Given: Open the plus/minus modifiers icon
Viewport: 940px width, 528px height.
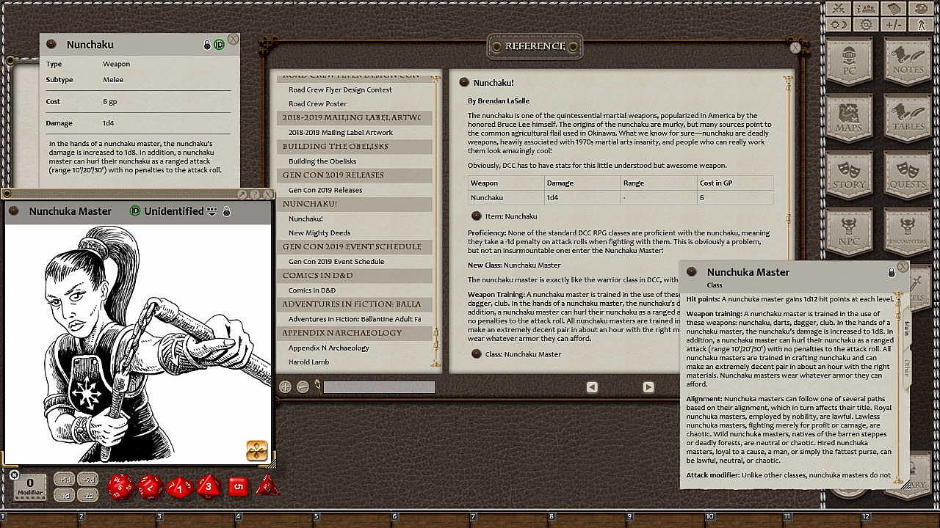Looking at the screenshot, I should (x=894, y=24).
